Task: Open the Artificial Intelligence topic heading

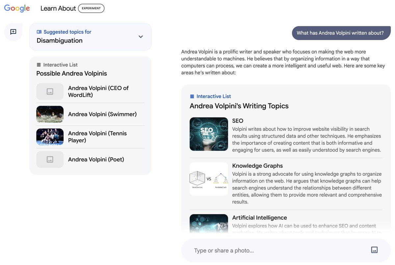Action: (259, 218)
